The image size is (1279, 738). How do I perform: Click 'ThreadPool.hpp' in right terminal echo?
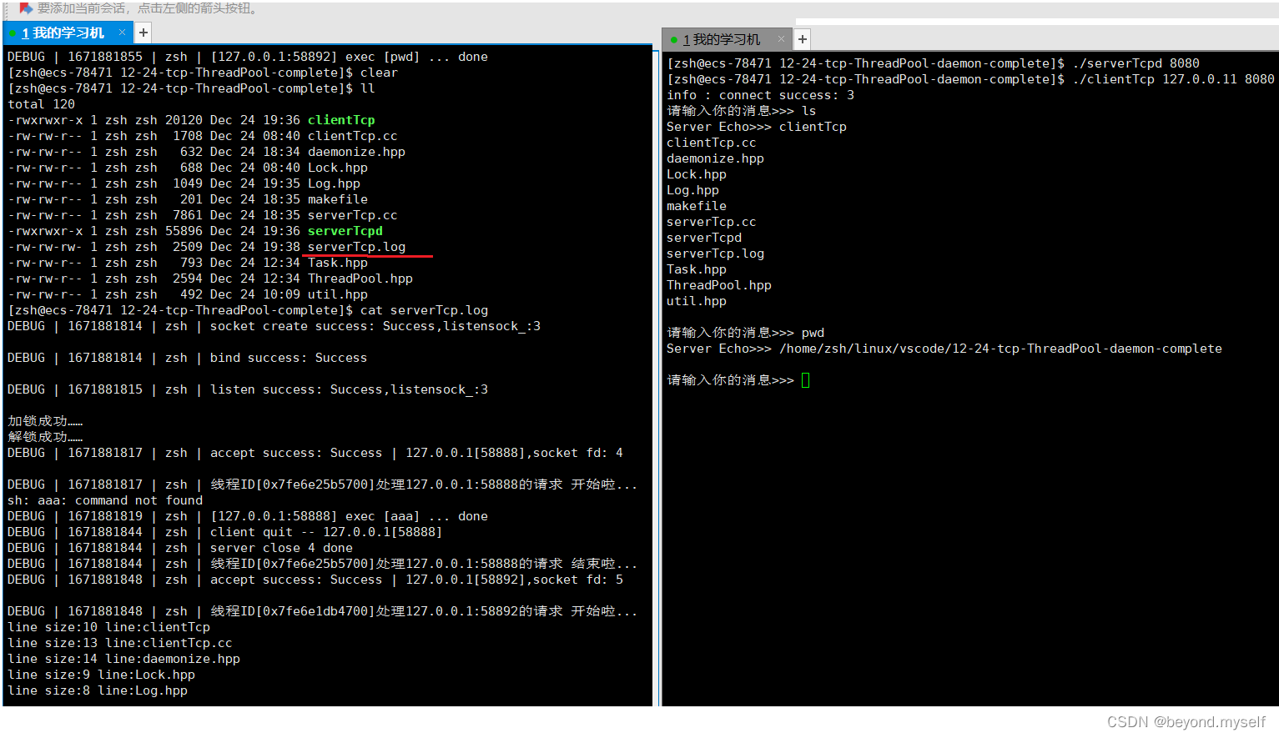pos(719,285)
